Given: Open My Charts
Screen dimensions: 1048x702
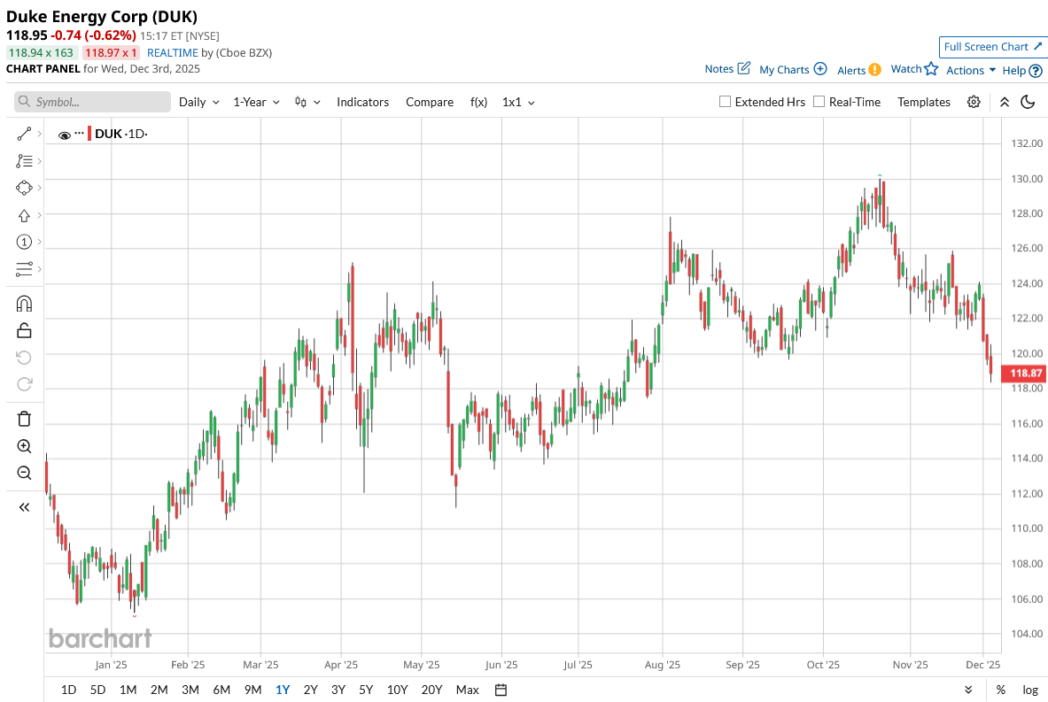Looking at the screenshot, I should pos(794,69).
